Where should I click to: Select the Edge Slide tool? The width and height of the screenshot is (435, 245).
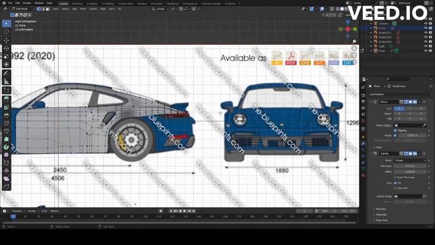tap(6, 163)
